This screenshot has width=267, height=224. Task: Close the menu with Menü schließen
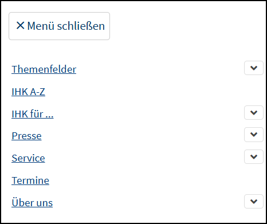click(x=59, y=26)
